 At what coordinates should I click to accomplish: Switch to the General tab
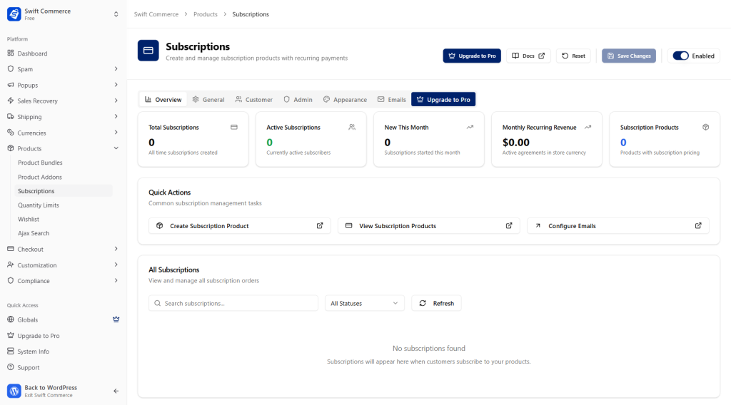pos(208,100)
